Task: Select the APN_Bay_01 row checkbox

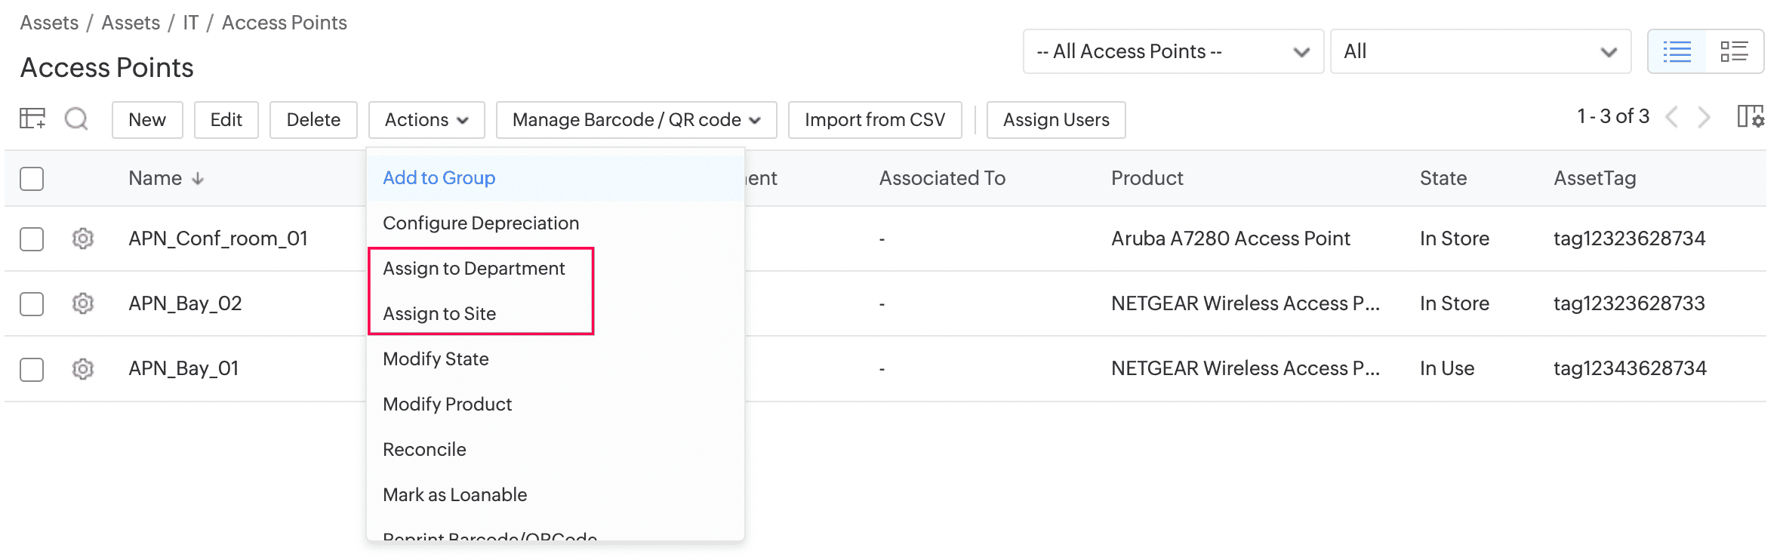Action: 32,370
